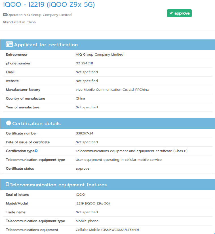
Task: Open the help icon next to Certification type
Action: pyautogui.click(x=36, y=151)
